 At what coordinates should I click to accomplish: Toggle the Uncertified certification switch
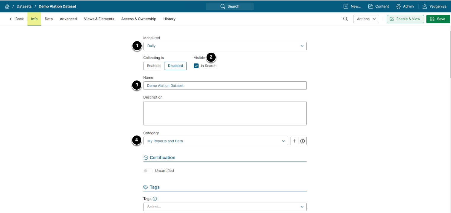click(x=148, y=171)
